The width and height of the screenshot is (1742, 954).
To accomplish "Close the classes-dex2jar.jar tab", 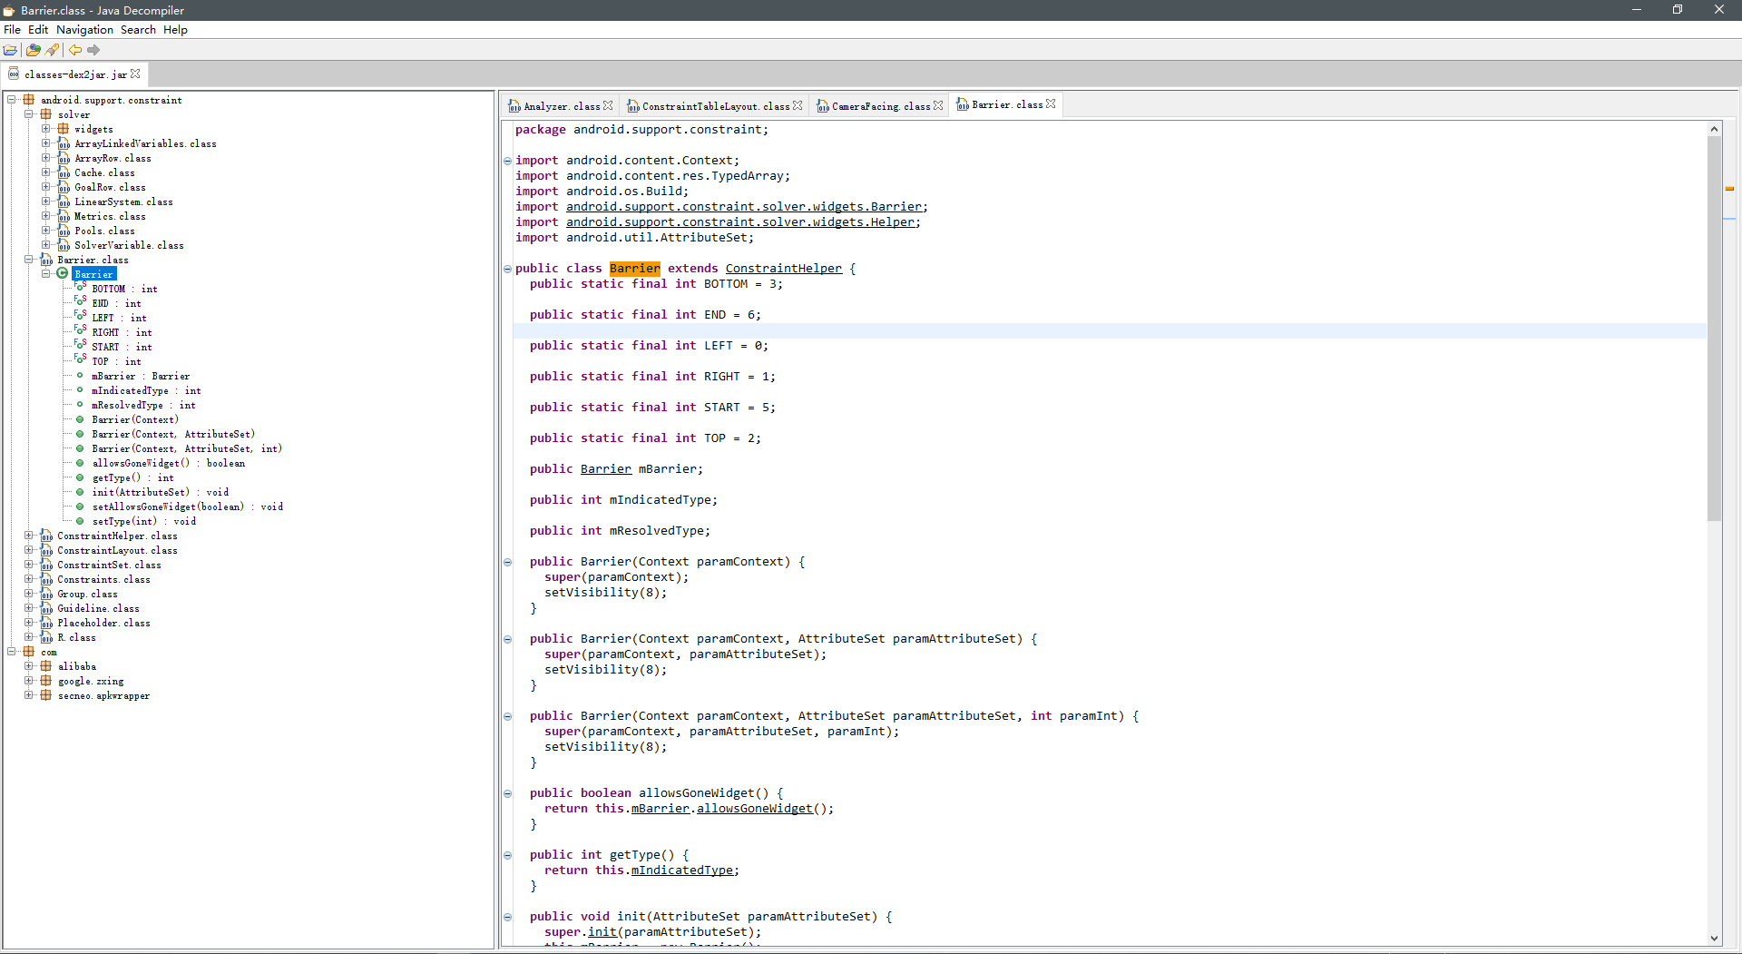I will click(x=135, y=74).
